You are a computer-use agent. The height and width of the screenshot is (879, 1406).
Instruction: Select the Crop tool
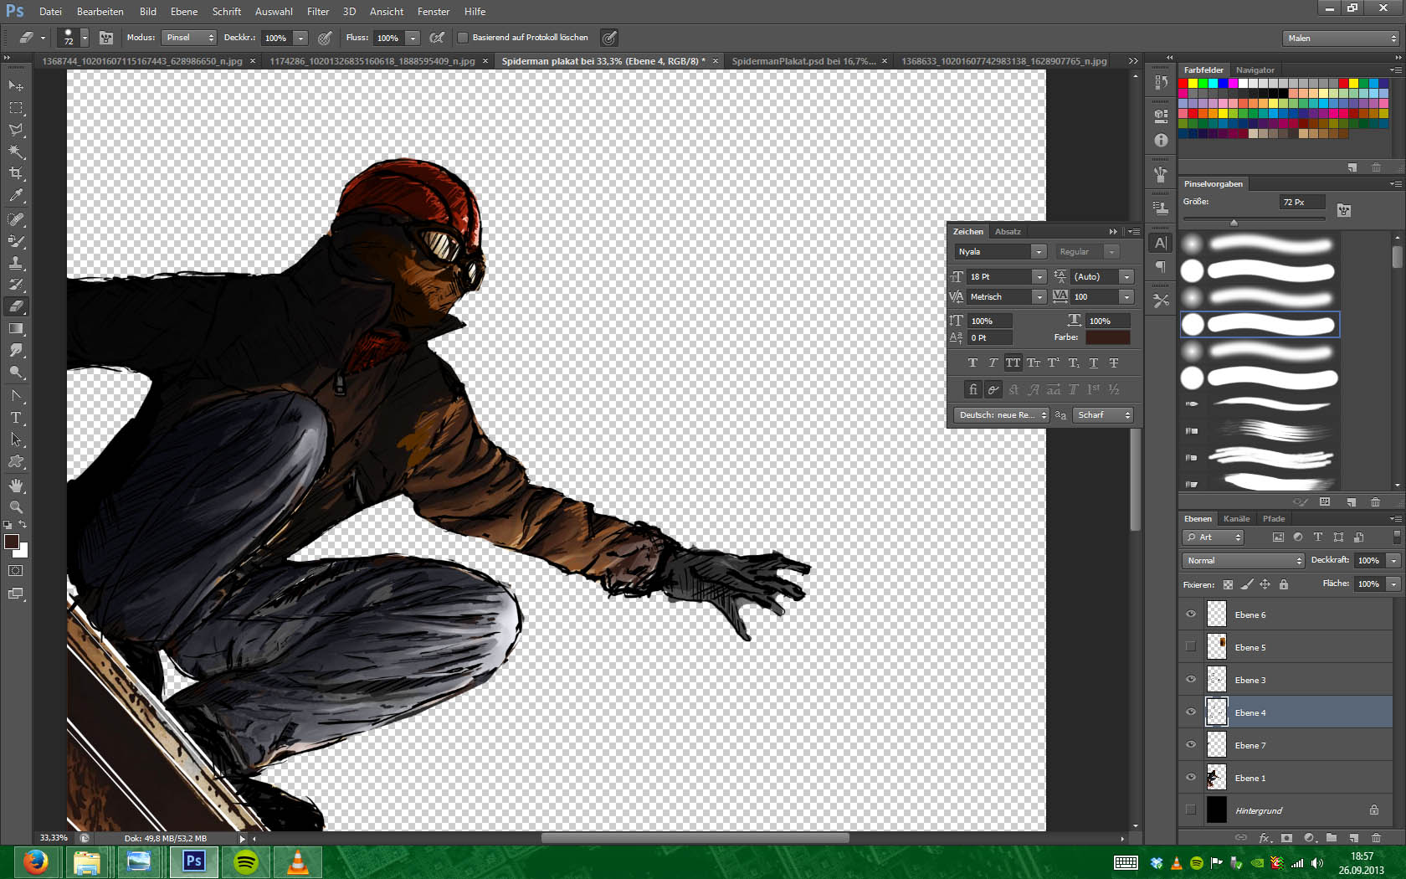coord(16,173)
